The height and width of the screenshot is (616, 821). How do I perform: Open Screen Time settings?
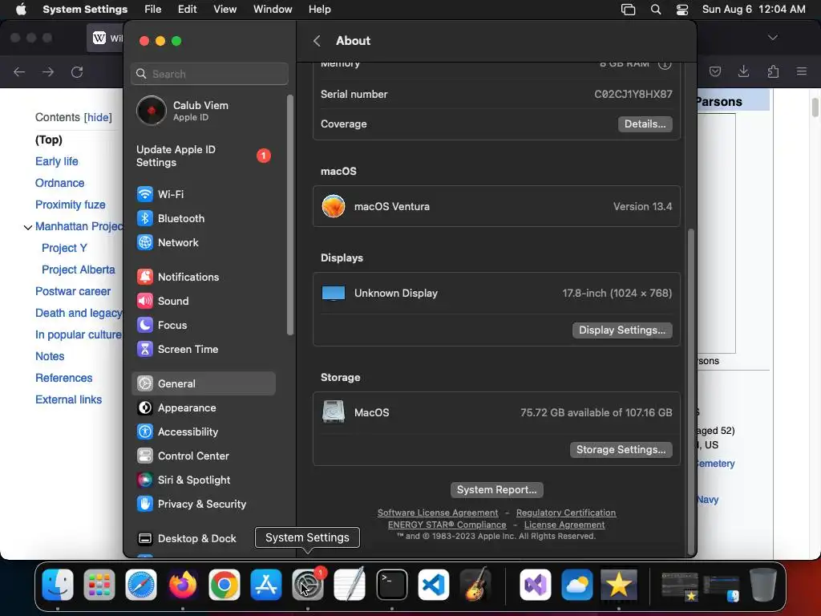click(x=203, y=350)
